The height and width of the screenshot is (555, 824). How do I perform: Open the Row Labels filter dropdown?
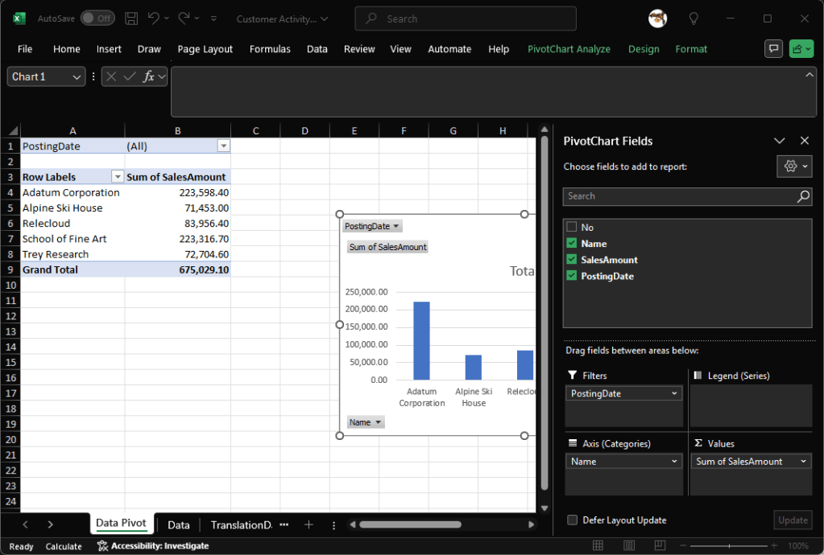118,177
